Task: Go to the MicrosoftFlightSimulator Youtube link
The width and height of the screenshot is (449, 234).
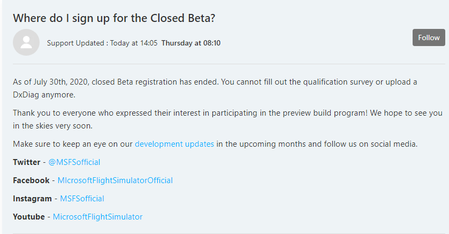Action: click(97, 217)
